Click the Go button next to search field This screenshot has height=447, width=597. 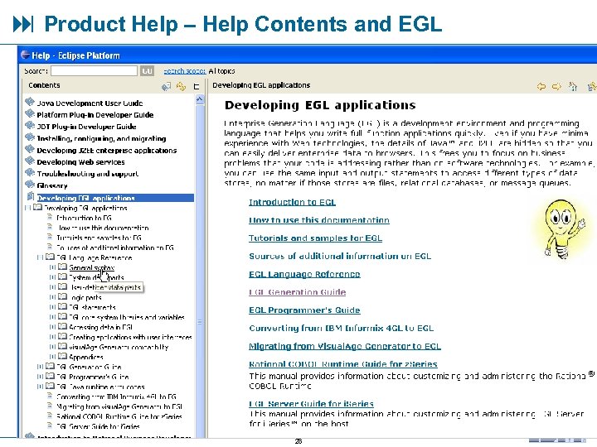(147, 70)
